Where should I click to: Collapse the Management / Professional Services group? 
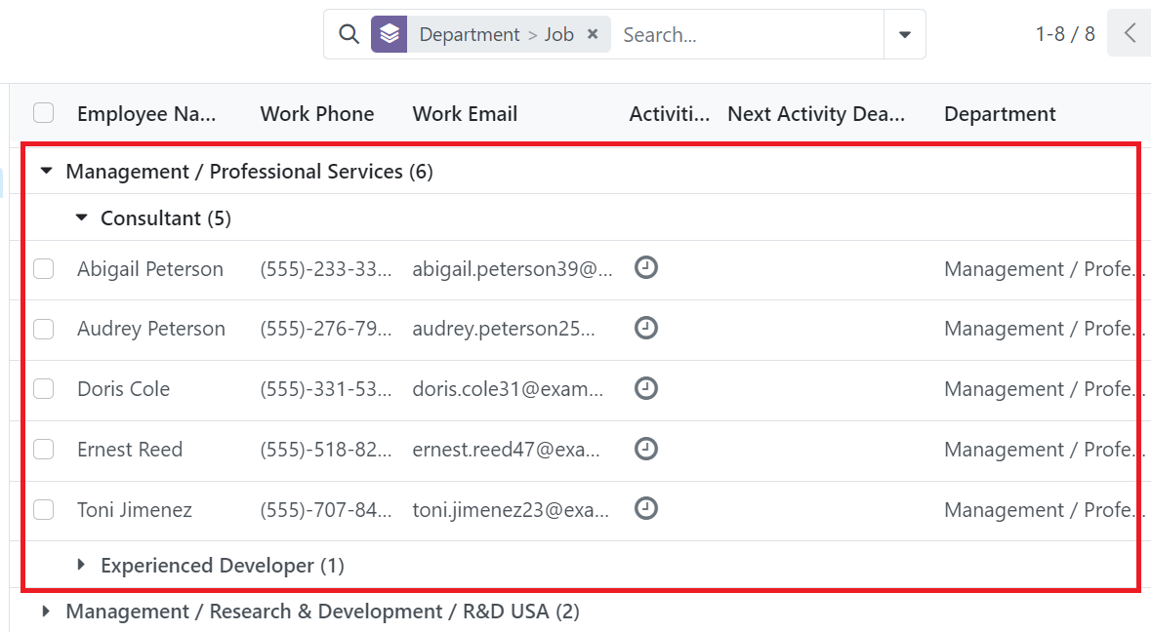click(x=46, y=172)
